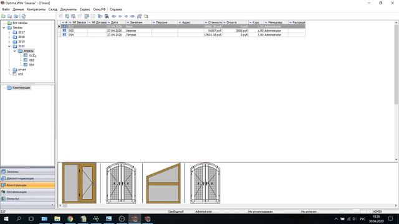Viewport: 399px width, 224px height.
Task: Click right arrow of thumbnail horizontal scrollbar
Action: 396,205
